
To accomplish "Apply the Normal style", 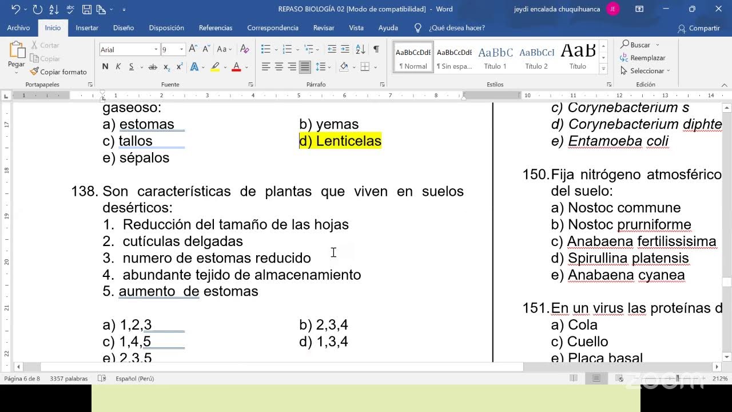I will (x=413, y=57).
